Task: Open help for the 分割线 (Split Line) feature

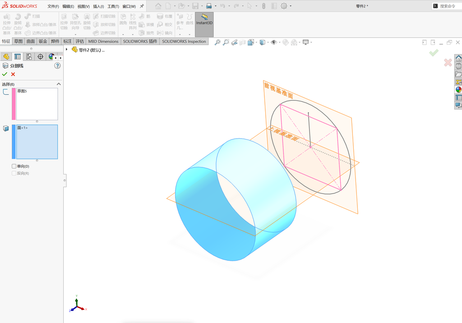Action: point(57,66)
